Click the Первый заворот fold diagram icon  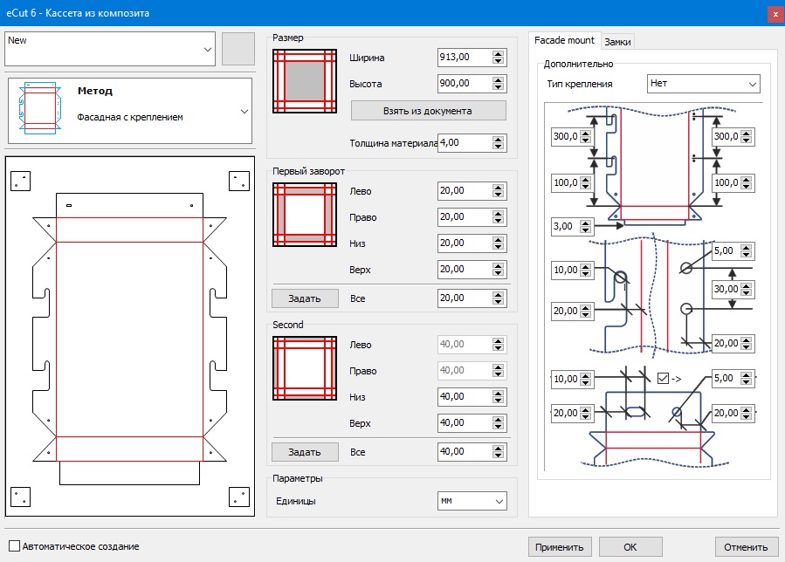click(x=304, y=214)
